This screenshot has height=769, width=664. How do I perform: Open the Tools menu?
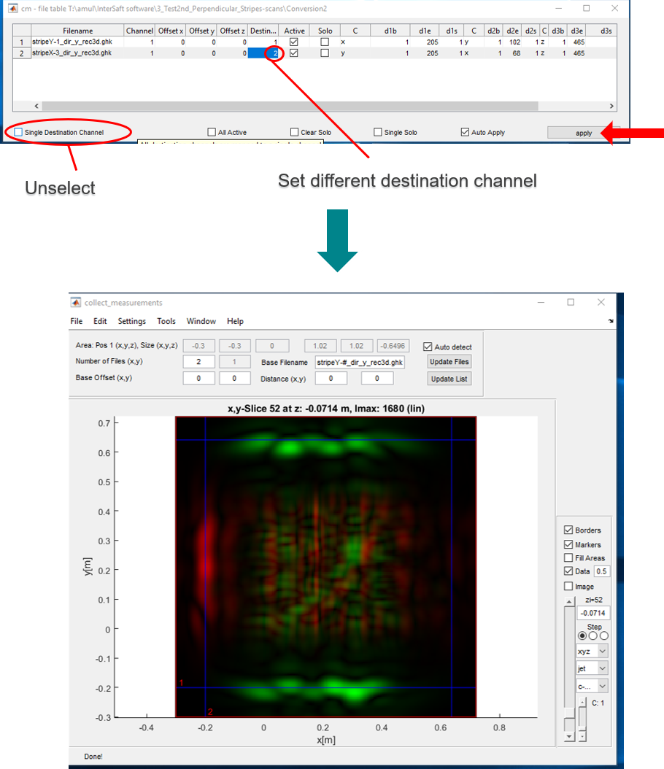point(166,321)
